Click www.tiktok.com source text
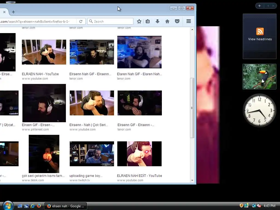Screen dimensions: 280x210 [x=33, y=180]
